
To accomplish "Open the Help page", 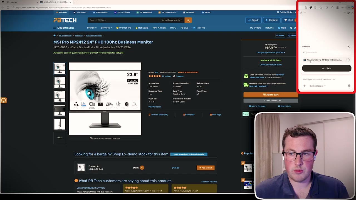I will coord(282,28).
